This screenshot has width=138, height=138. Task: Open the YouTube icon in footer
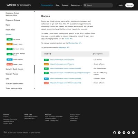click(x=129, y=132)
